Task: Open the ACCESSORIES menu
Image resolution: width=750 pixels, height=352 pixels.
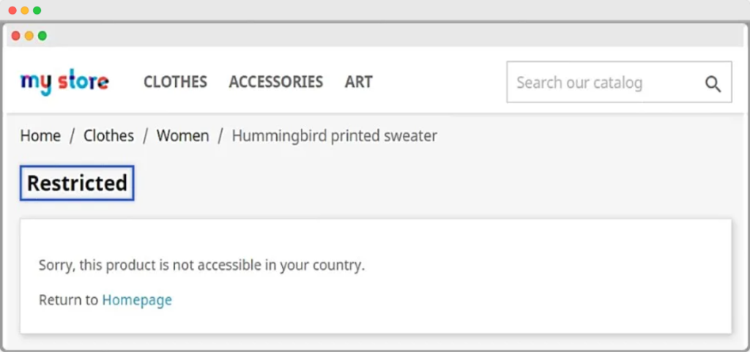Action: 275,82
